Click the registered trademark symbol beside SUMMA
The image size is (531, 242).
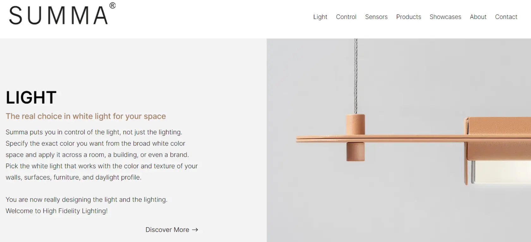pos(112,5)
